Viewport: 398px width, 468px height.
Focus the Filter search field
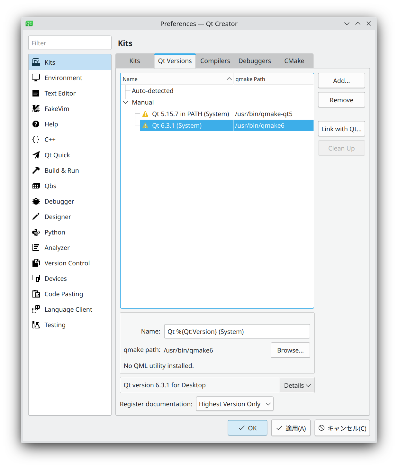coord(70,43)
